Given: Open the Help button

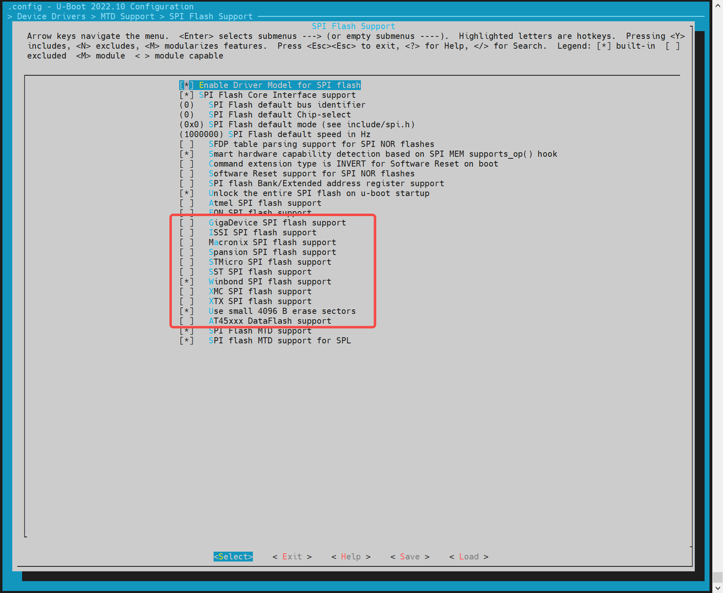Looking at the screenshot, I should coord(351,557).
